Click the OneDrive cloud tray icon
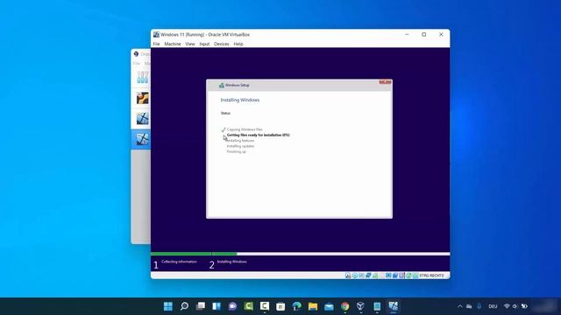Screen dimensions: 561x315 (469, 306)
